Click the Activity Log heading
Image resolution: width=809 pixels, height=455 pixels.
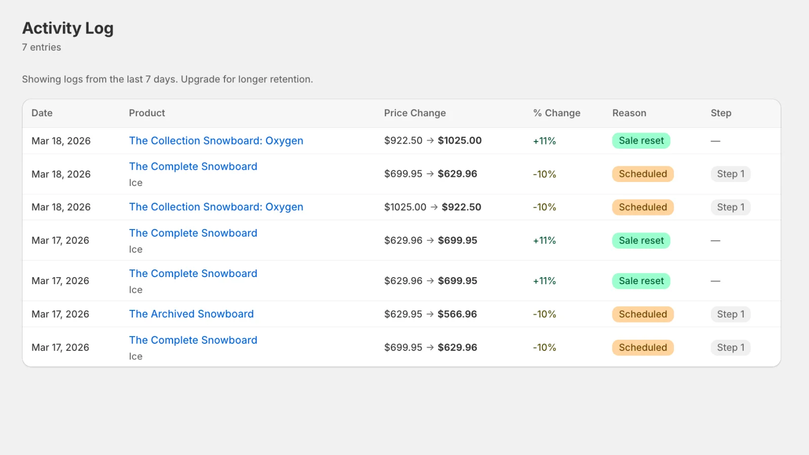(68, 28)
